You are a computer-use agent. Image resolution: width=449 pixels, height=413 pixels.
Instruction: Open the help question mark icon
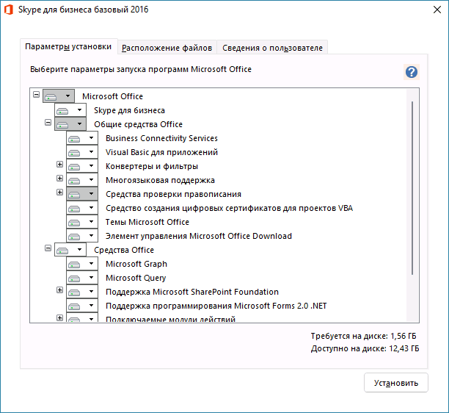click(x=412, y=72)
